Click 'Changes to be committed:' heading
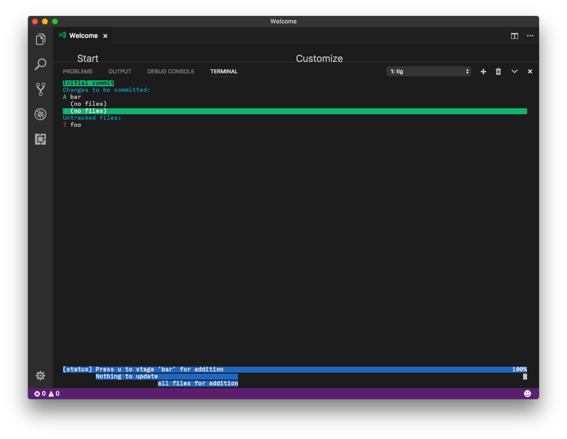Image resolution: width=567 pixels, height=439 pixels. click(x=106, y=90)
